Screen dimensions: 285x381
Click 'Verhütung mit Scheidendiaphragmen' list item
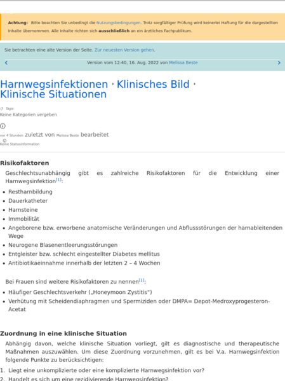(139, 305)
